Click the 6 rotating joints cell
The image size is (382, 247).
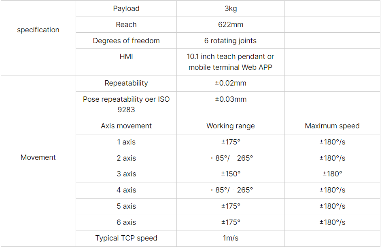[x=231, y=40]
